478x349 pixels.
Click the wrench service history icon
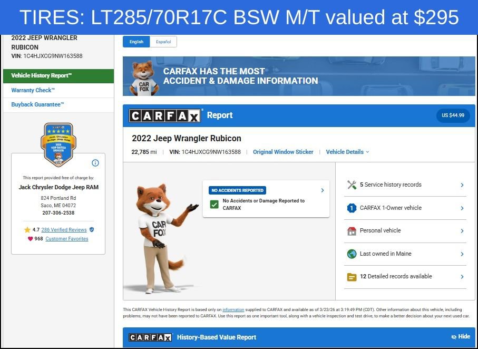click(352, 185)
